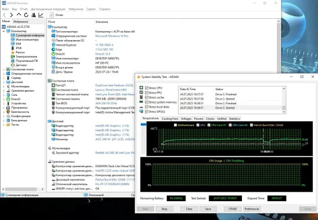Switch to the Cooling Fans tab
Viewport: 318px width, 220px height.
pos(170,118)
